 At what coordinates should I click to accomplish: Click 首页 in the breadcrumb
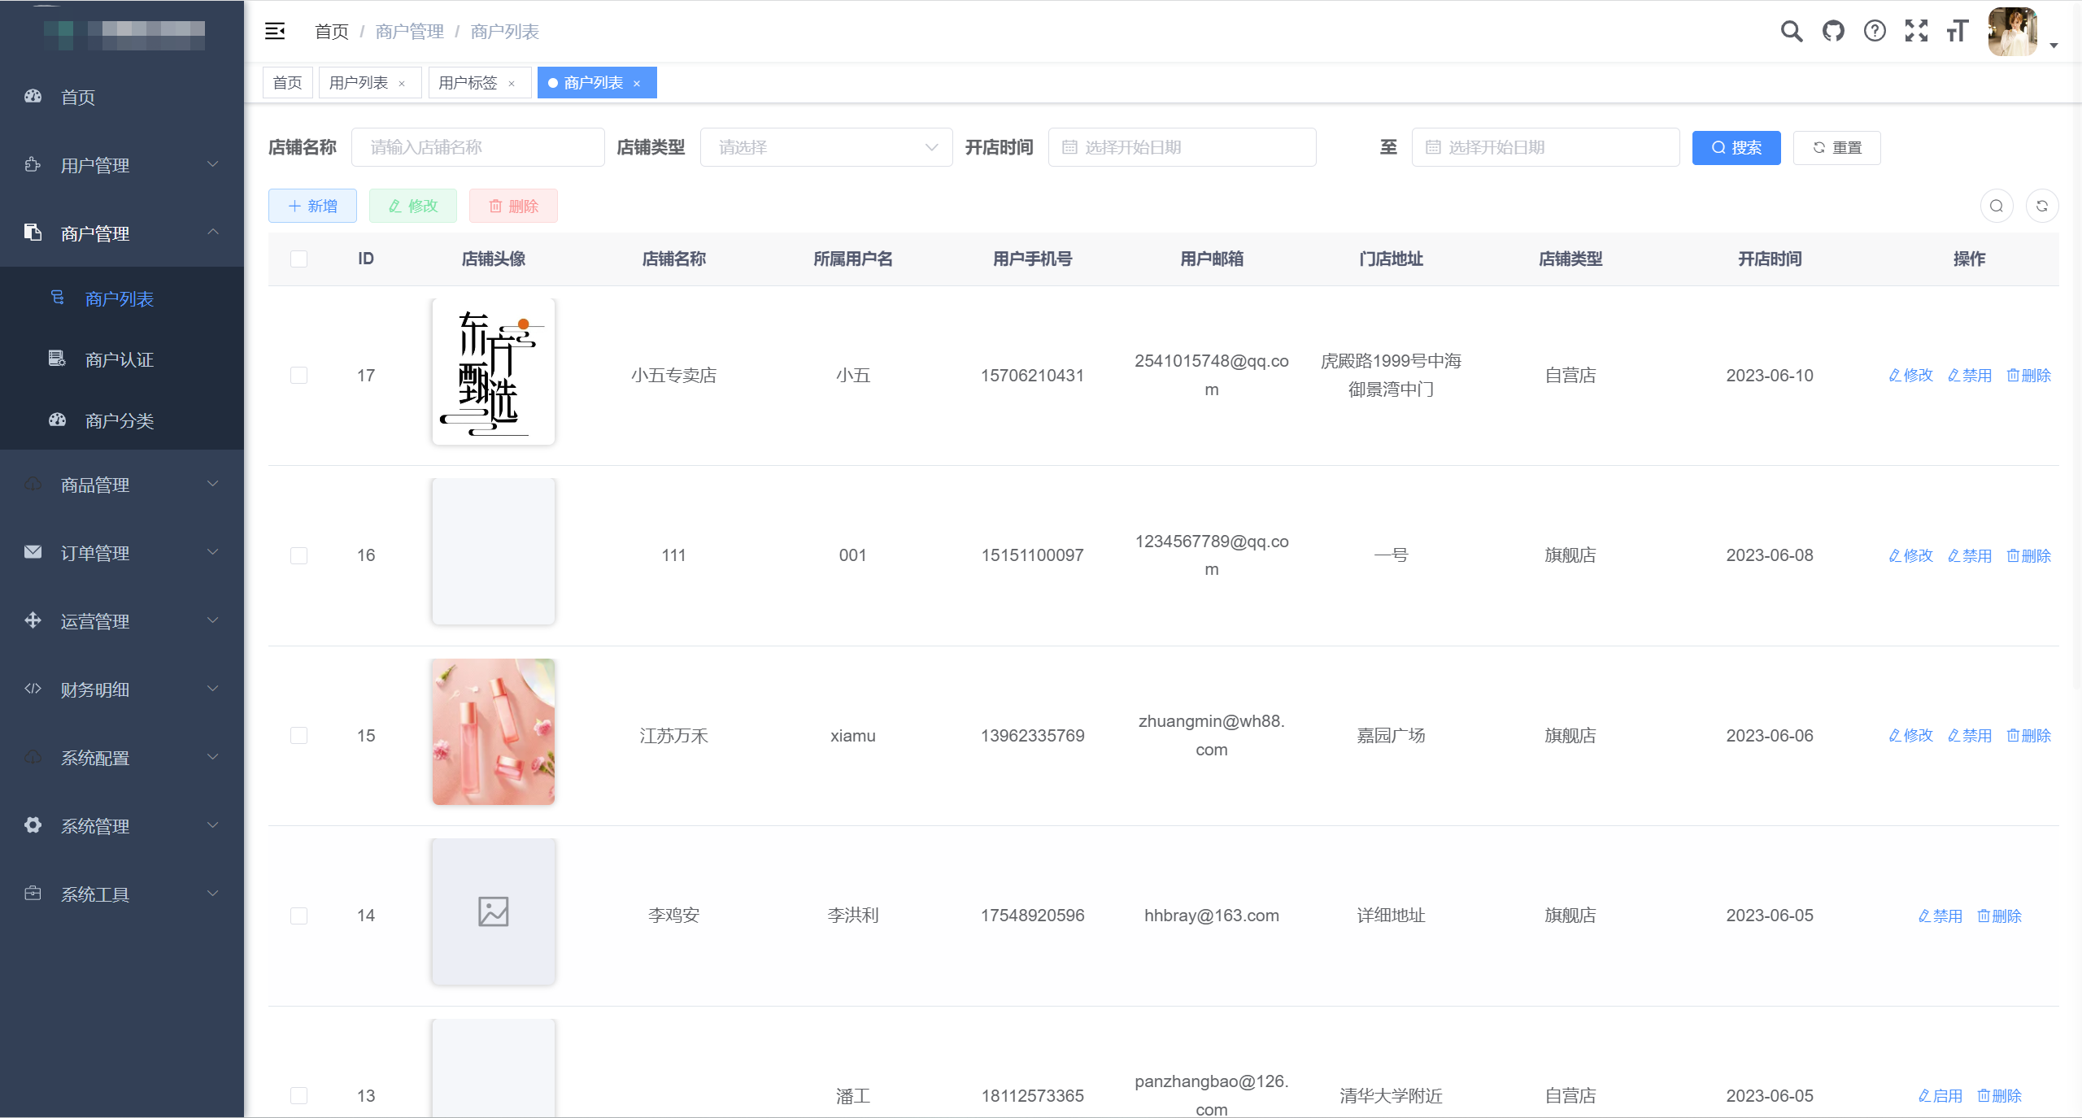click(x=332, y=31)
